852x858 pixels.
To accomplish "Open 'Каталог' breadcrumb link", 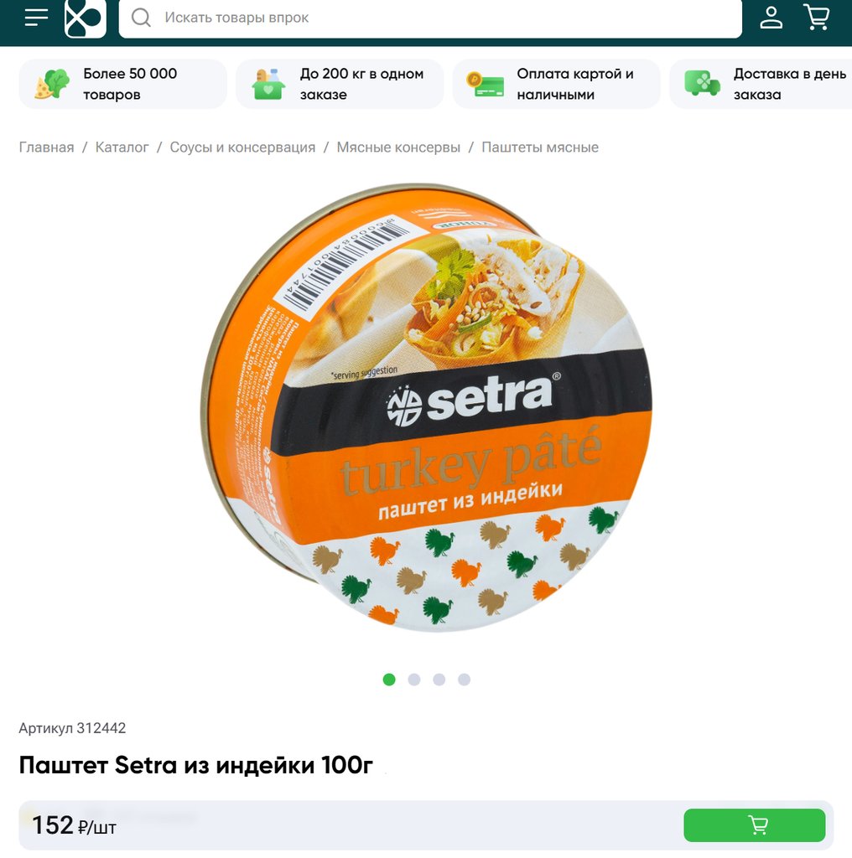I will pos(122,147).
